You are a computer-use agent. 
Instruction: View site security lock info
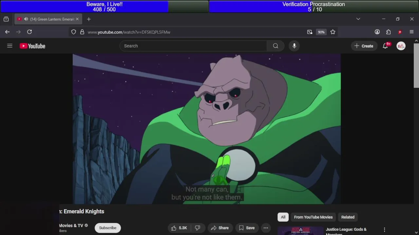coord(82,32)
